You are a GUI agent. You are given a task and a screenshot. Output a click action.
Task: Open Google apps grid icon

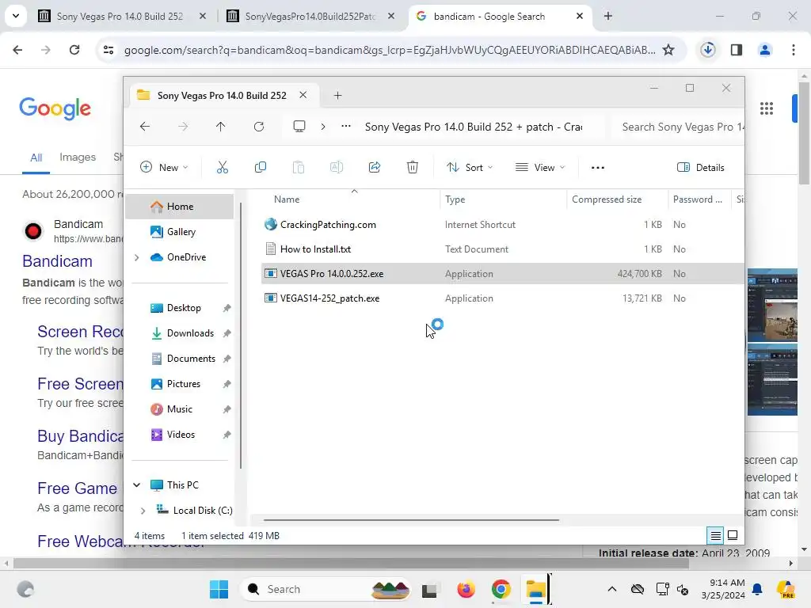tap(767, 108)
